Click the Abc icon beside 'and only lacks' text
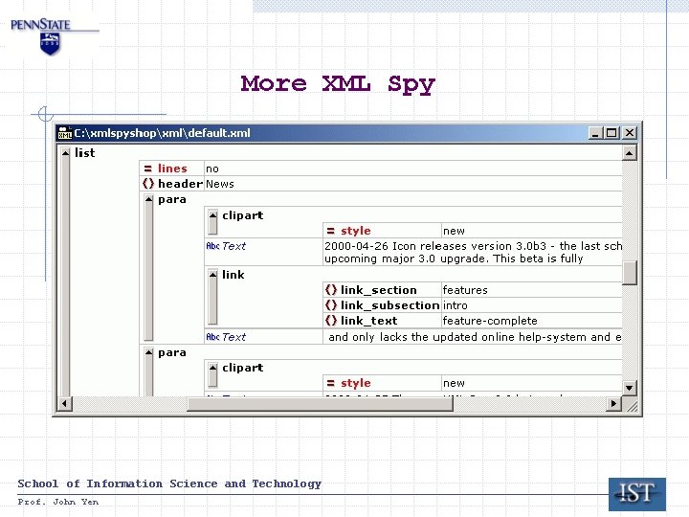Viewport: 689px width, 517px height. point(212,337)
